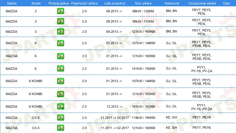Image resolution: width=236 pixels, height=133 pixels.
Task: Click PYY1, PY-Y8, PY-ZA in the 6 KOMBI row
Action: pos(202,107)
